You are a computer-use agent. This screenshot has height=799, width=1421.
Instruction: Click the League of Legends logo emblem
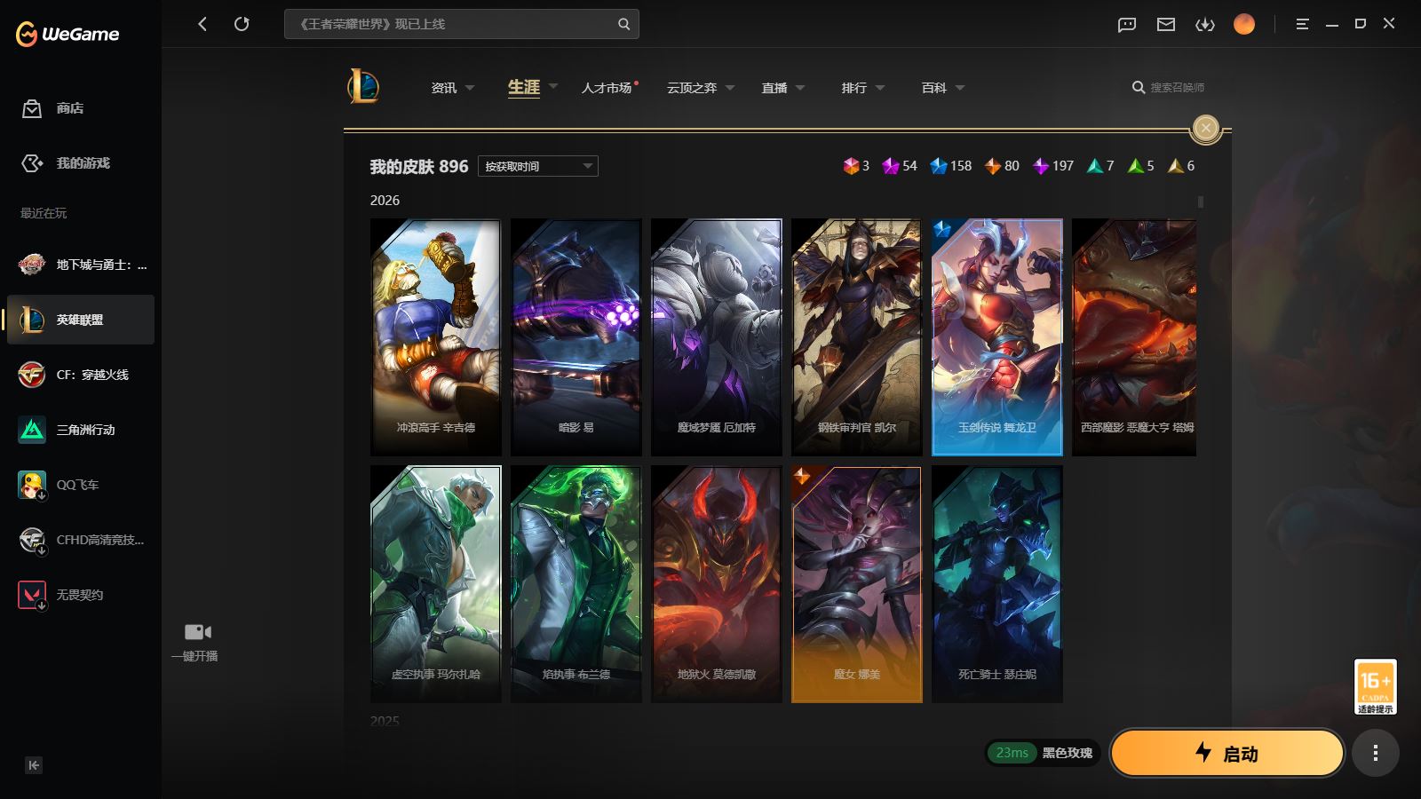tap(363, 87)
